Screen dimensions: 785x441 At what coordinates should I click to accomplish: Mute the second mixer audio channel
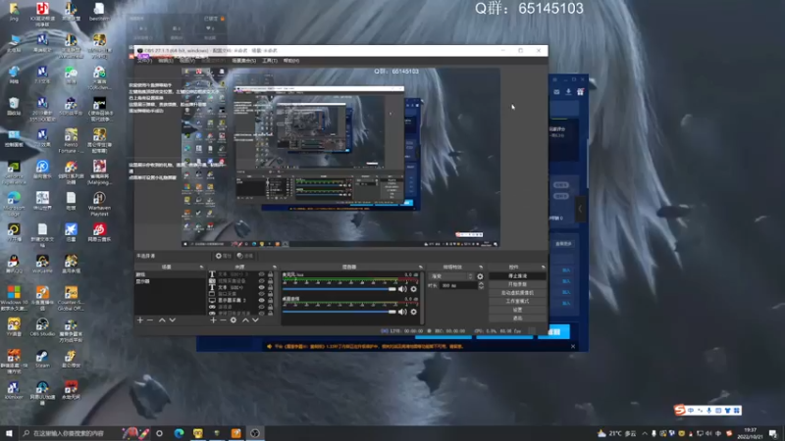(402, 312)
